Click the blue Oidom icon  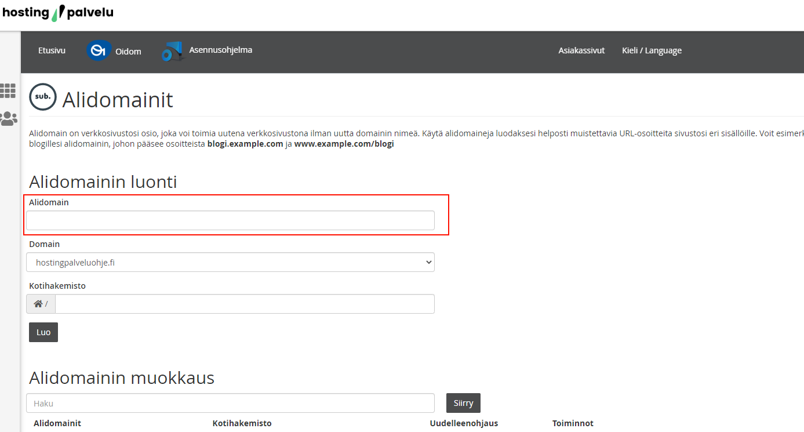pyautogui.click(x=99, y=51)
